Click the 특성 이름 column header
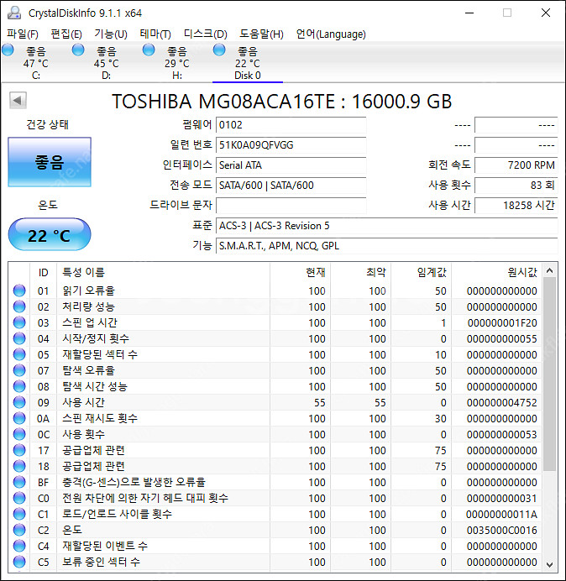 164,272
